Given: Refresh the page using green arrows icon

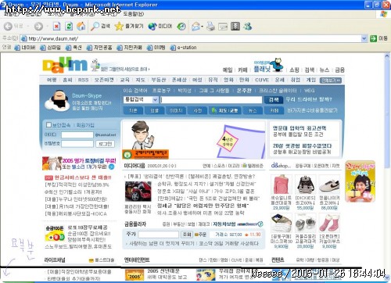Looking at the screenshot, I should tap(69, 27).
